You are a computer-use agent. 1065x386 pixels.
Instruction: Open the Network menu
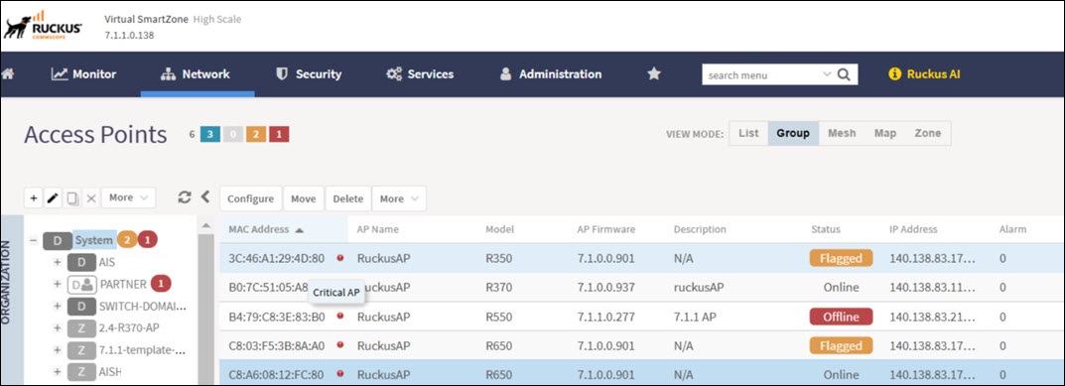pyautogui.click(x=196, y=74)
